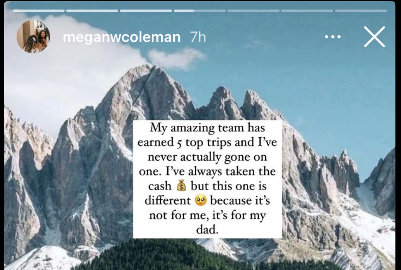Open the three-dot more options menu

click(x=332, y=37)
